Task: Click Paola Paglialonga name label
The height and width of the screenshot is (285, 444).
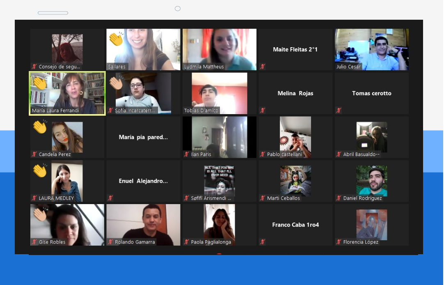Action: (x=211, y=242)
